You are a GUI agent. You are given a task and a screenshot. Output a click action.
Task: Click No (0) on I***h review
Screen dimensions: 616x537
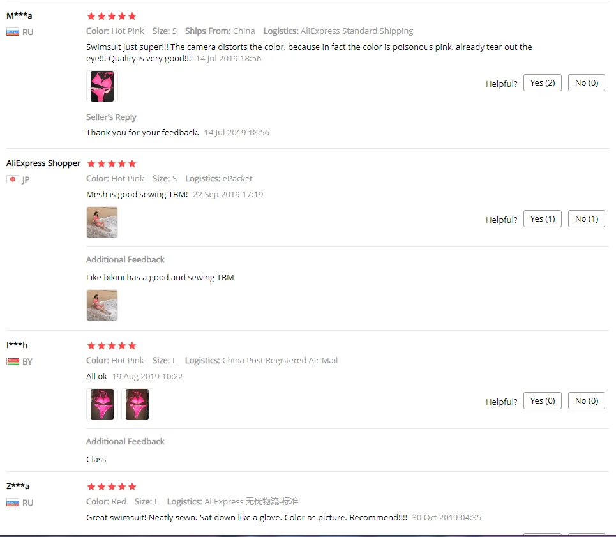tap(586, 401)
